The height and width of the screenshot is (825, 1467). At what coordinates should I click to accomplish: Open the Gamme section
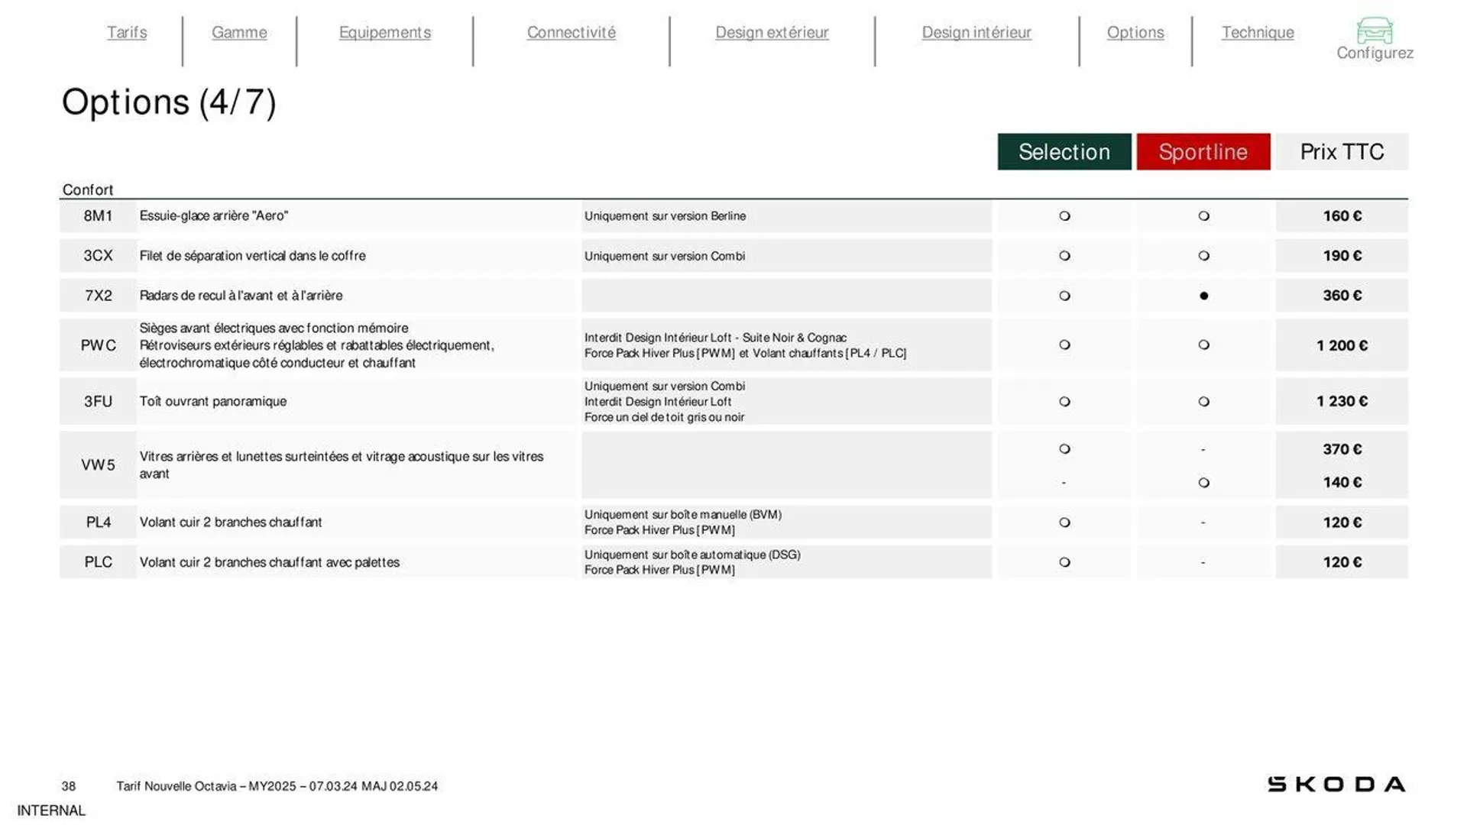coord(239,32)
